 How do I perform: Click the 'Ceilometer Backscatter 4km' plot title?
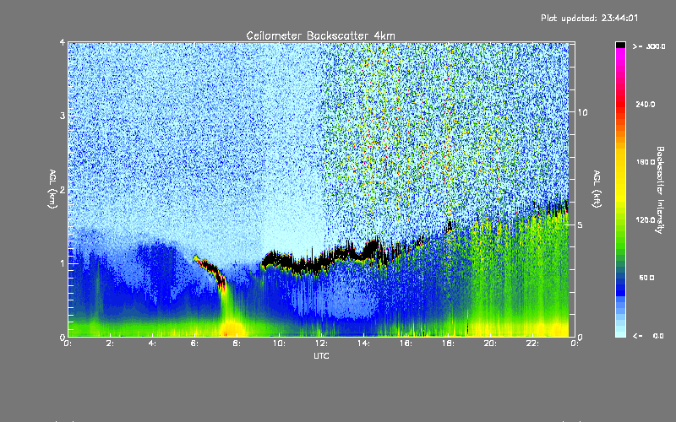(320, 35)
